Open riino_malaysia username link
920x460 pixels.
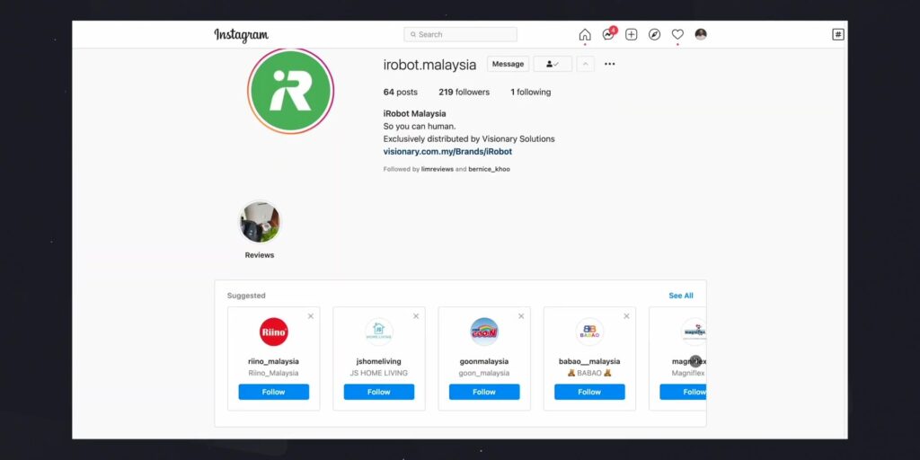[x=273, y=361]
